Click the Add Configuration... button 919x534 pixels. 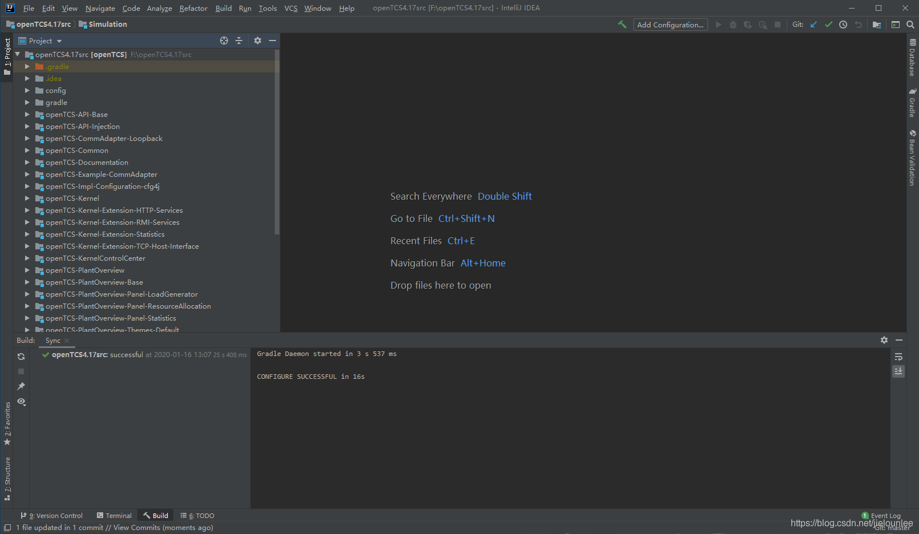click(670, 25)
